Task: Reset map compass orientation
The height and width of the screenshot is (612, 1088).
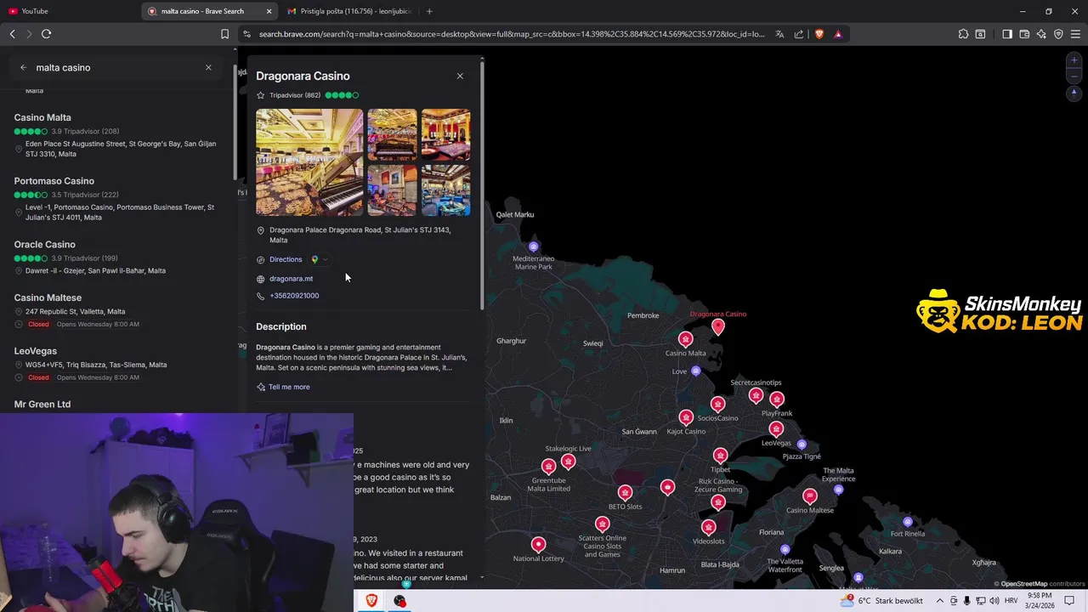Action: (x=1074, y=93)
